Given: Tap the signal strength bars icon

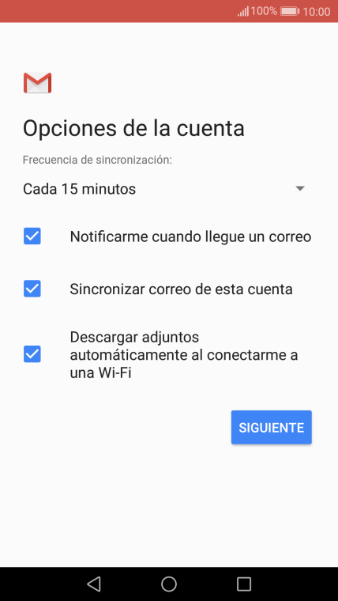Looking at the screenshot, I should (x=243, y=11).
